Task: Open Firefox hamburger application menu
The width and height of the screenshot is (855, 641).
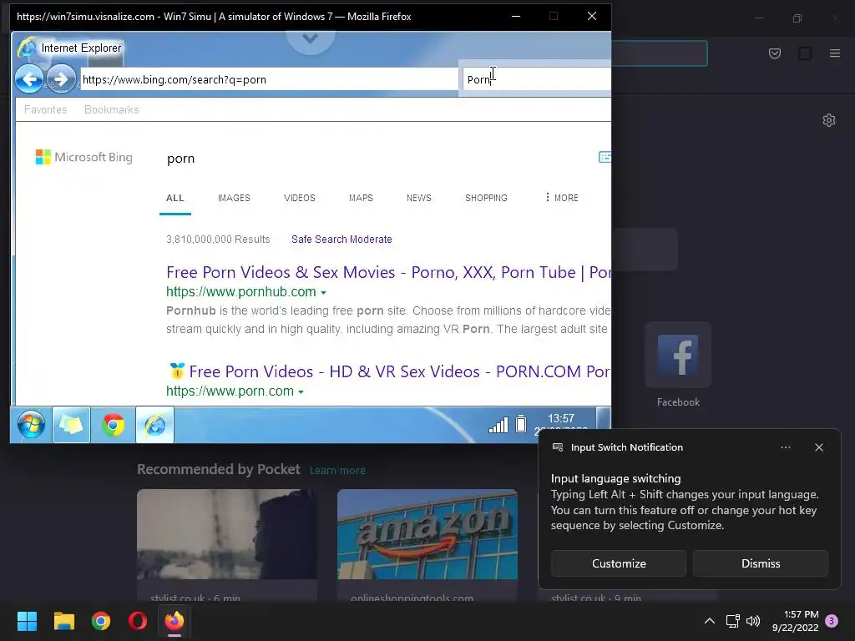Action: [x=834, y=53]
